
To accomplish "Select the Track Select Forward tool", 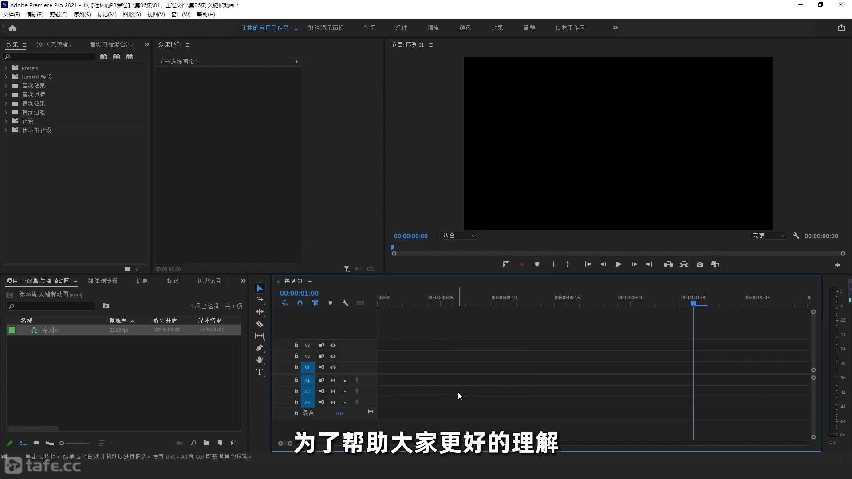I will point(260,300).
